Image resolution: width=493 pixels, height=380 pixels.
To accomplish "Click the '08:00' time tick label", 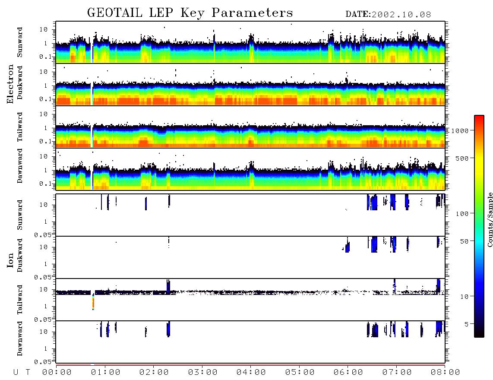I will tap(446, 372).
